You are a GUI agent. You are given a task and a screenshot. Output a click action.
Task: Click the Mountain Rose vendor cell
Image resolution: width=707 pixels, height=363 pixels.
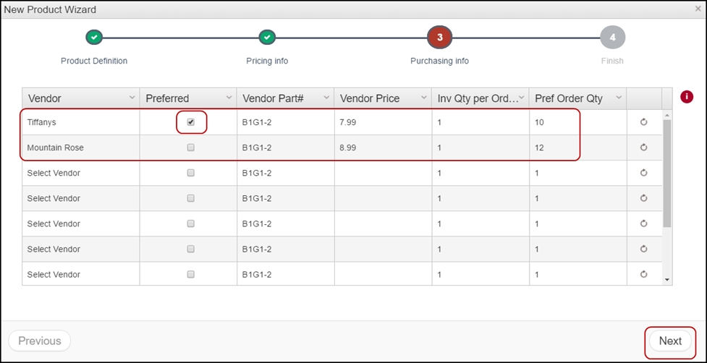[x=81, y=148]
